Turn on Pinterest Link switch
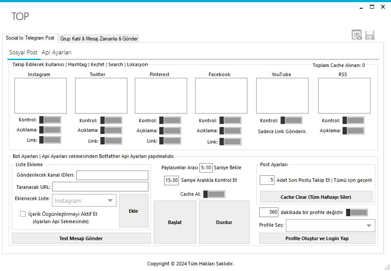 point(170,141)
